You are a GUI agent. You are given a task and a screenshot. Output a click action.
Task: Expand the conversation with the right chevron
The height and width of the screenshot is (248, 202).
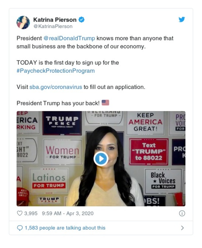tap(182, 228)
